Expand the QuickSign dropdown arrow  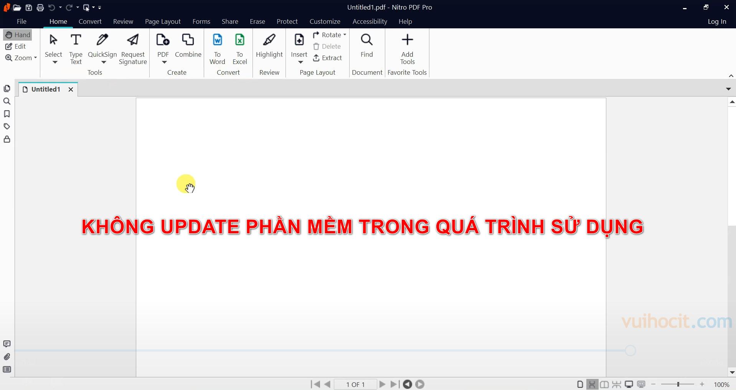[104, 62]
